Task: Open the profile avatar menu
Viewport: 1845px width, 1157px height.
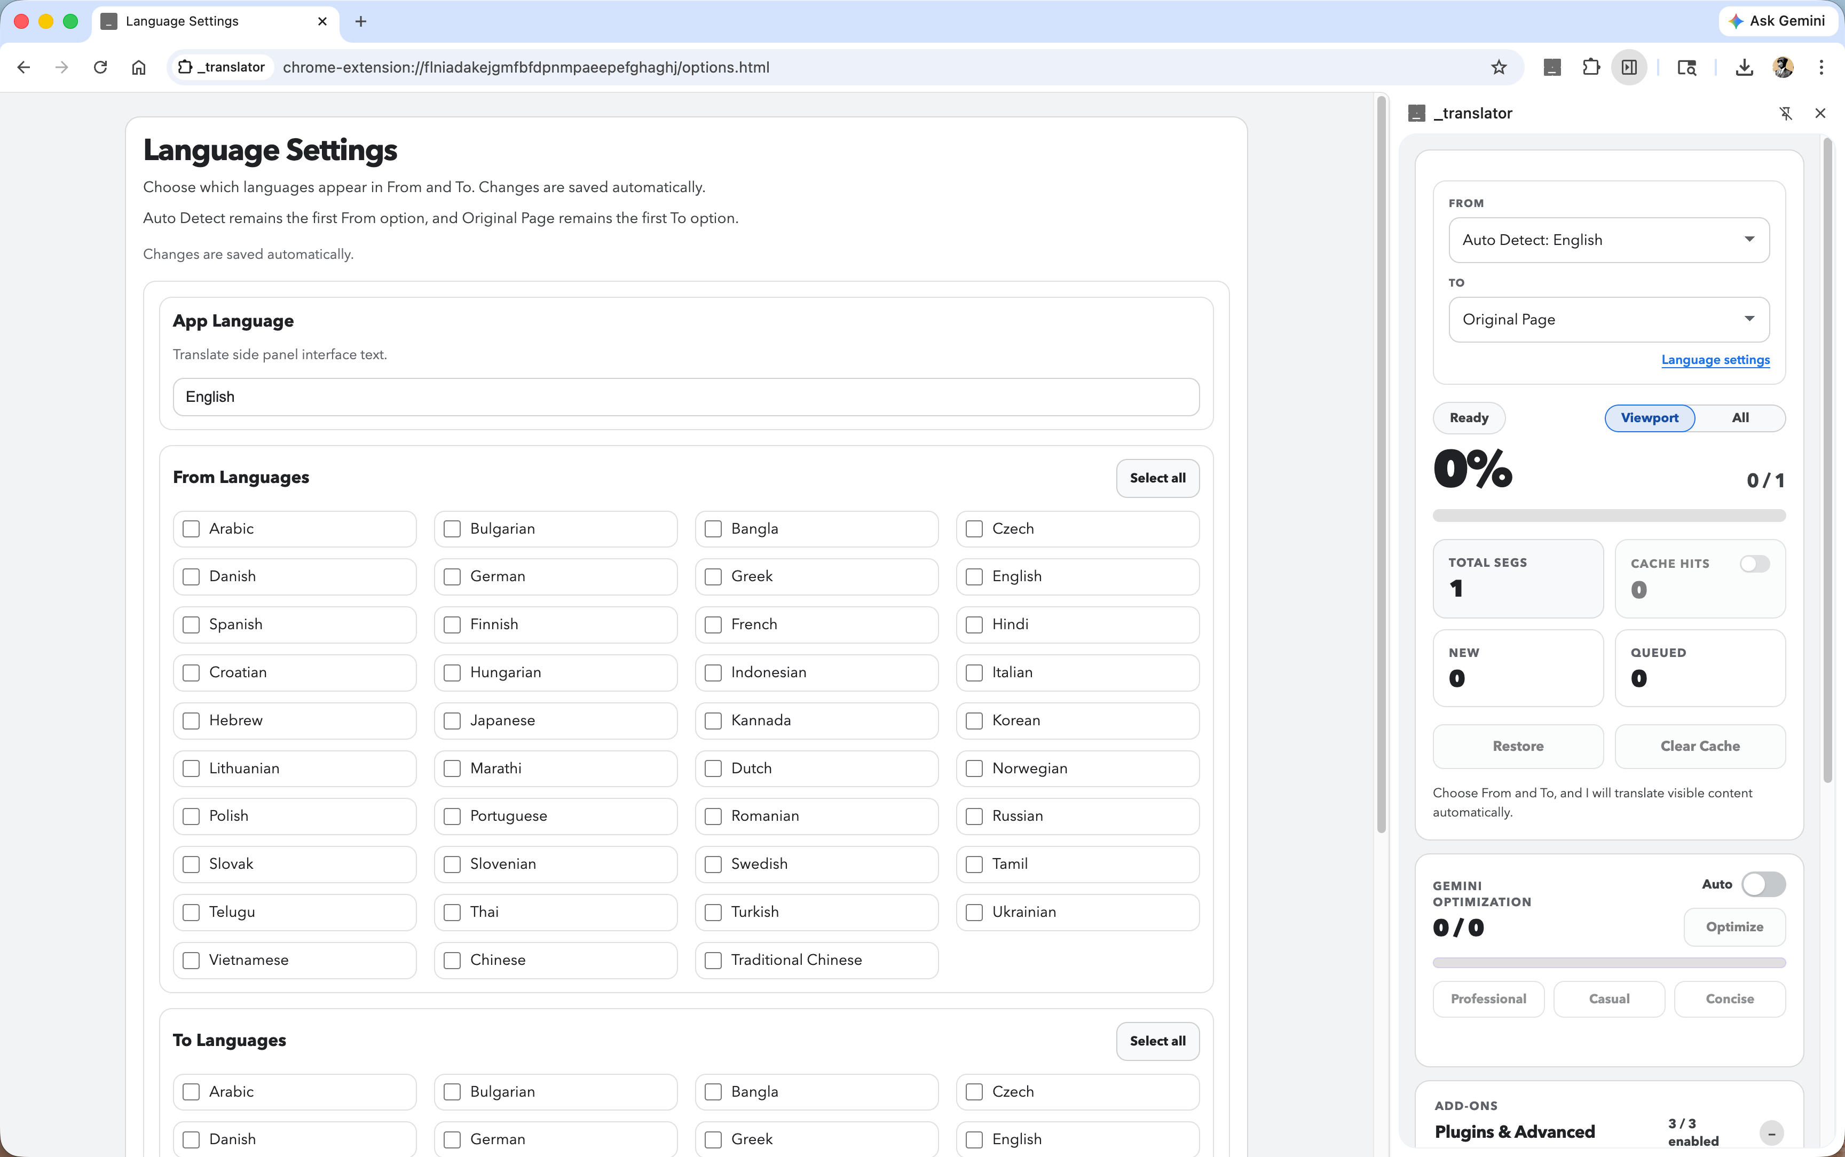Action: click(1783, 67)
